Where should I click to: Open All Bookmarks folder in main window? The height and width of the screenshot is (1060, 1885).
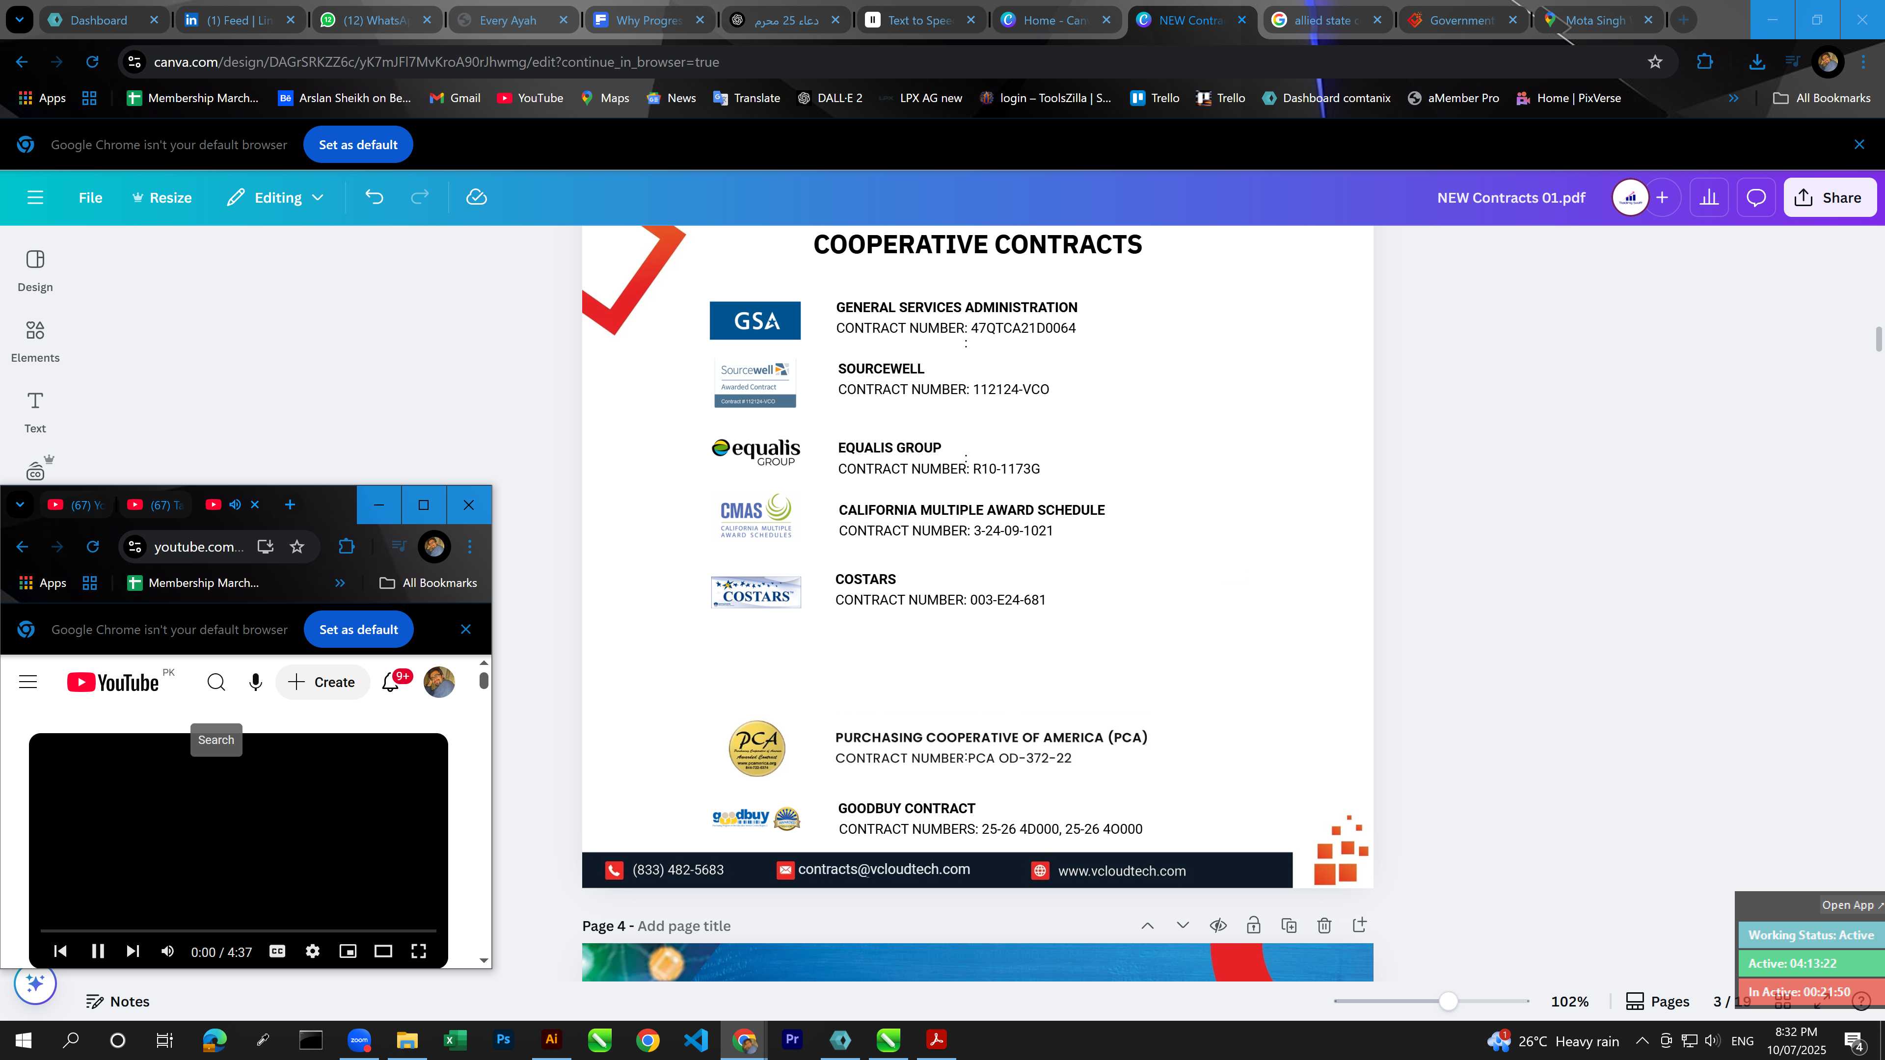(1821, 98)
